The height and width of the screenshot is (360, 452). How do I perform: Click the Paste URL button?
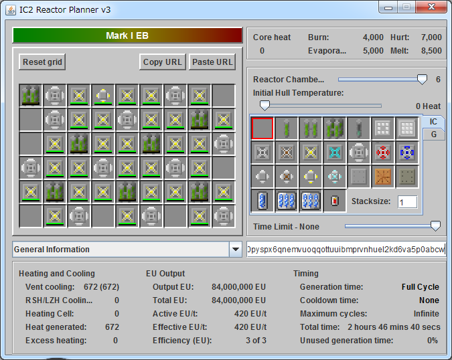(212, 62)
